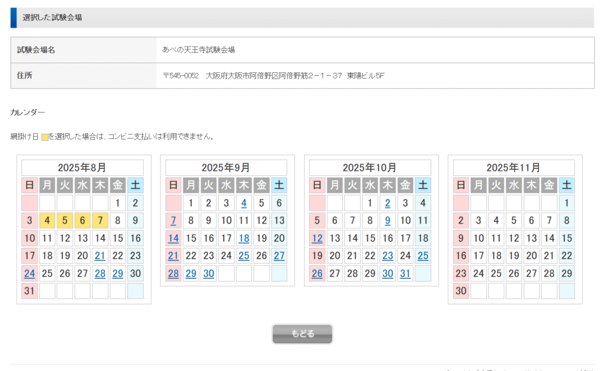Select September 30 date link

pos(209,273)
